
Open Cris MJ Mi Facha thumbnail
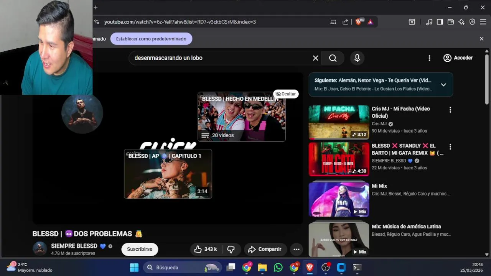pos(339,122)
